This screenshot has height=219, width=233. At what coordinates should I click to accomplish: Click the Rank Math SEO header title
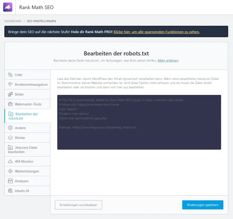[x=36, y=7]
